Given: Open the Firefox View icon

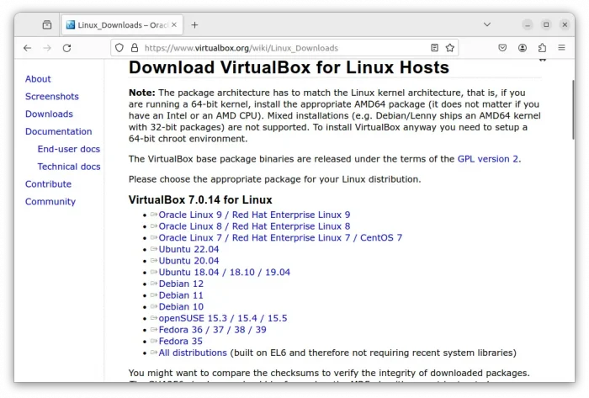Looking at the screenshot, I should (x=47, y=25).
